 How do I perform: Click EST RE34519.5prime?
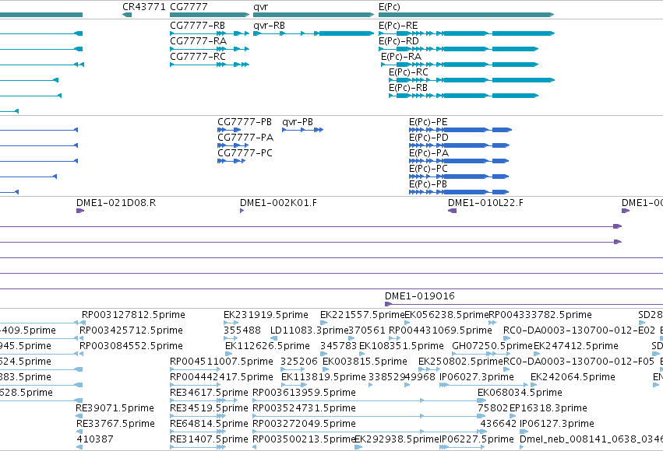click(197, 416)
